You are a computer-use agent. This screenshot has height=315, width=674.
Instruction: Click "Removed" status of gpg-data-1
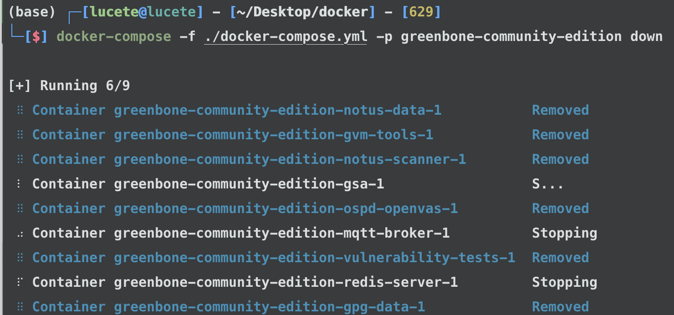point(560,307)
